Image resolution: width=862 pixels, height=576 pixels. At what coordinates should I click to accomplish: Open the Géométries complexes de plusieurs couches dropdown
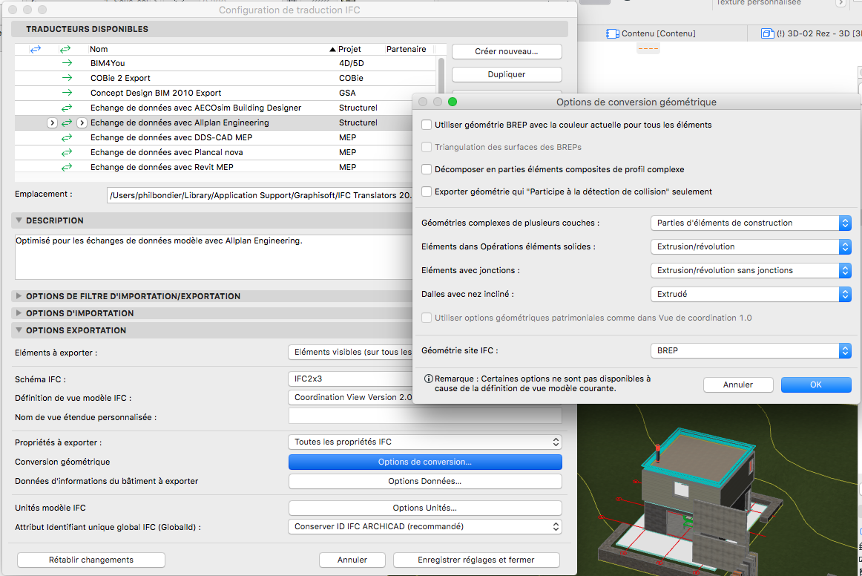(x=749, y=223)
